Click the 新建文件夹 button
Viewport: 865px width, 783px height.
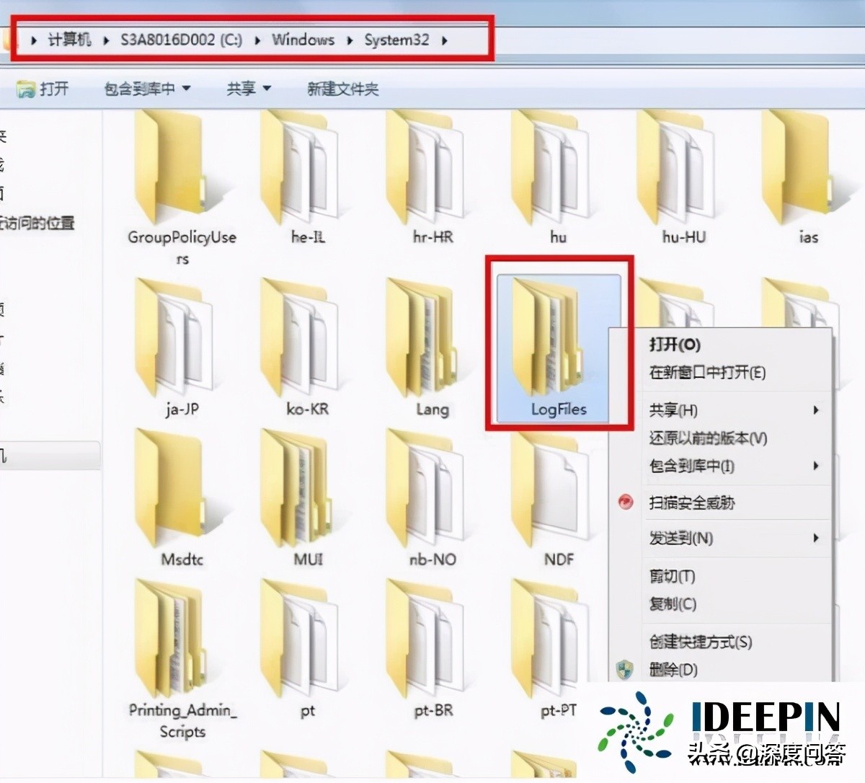[344, 89]
